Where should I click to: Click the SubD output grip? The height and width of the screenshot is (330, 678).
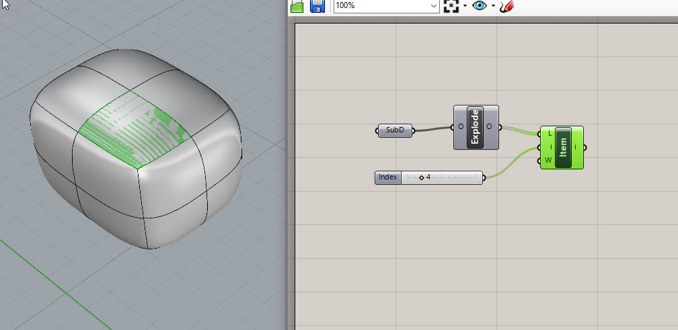(414, 130)
